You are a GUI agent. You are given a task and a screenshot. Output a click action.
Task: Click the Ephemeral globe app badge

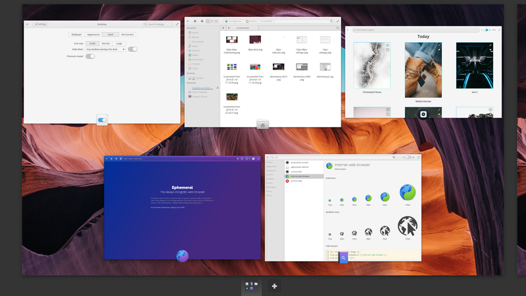[x=182, y=256]
